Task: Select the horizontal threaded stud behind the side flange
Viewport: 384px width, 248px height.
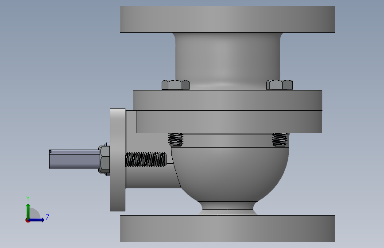Action: point(146,160)
